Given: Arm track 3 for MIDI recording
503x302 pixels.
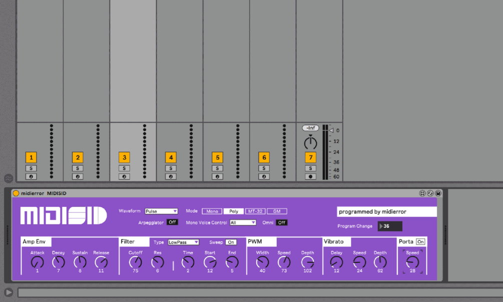Looking at the screenshot, I should [x=124, y=176].
